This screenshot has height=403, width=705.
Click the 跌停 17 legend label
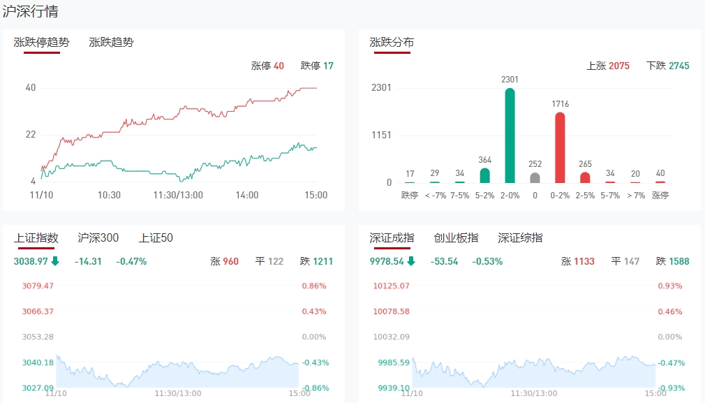click(x=317, y=66)
